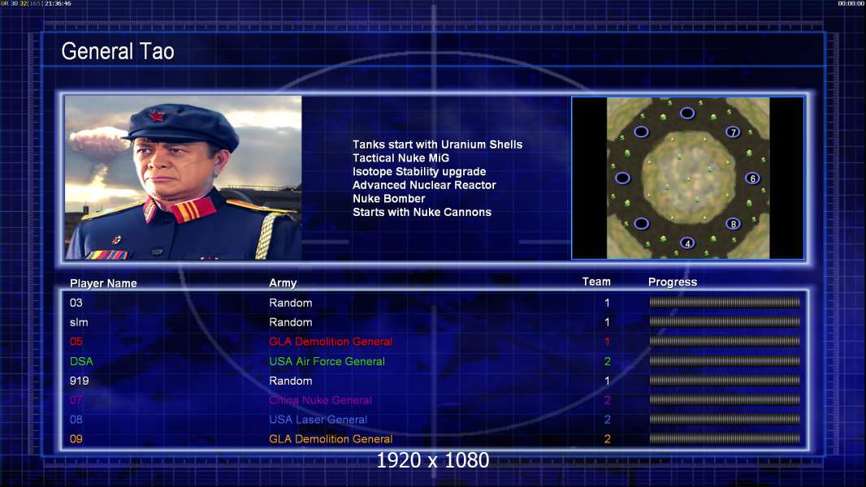Pick start position marker 4 on minimap

[x=687, y=243]
